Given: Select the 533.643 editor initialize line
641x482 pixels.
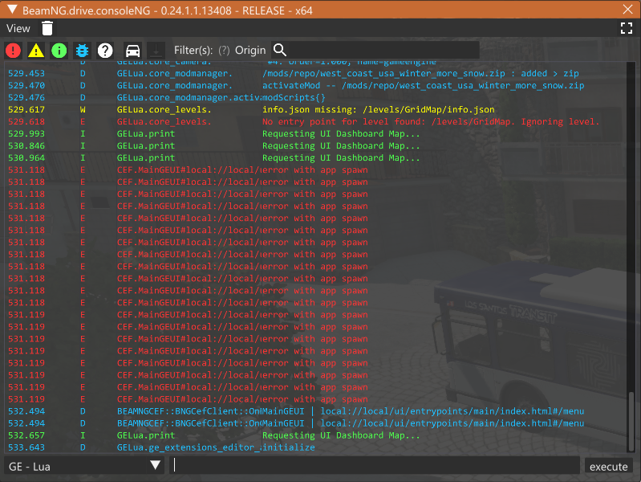Looking at the screenshot, I should pyautogui.click(x=315, y=447).
